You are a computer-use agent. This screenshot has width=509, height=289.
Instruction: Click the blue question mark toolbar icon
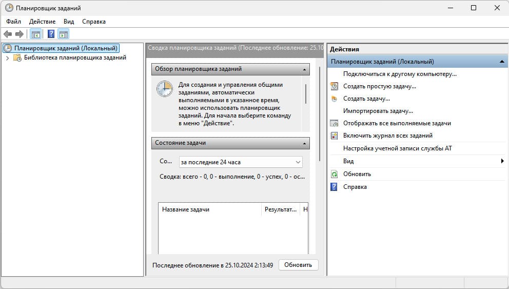pos(51,34)
